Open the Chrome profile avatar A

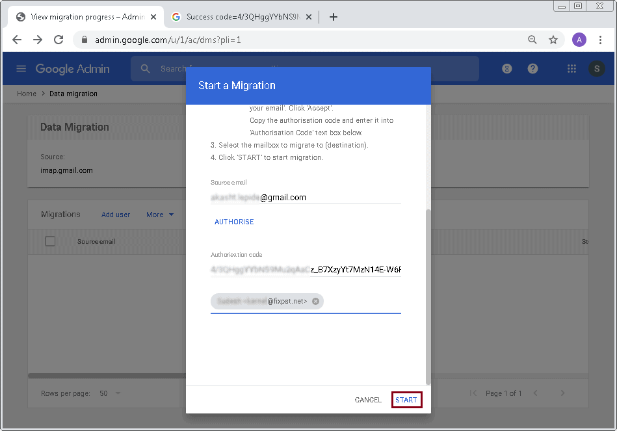(579, 40)
